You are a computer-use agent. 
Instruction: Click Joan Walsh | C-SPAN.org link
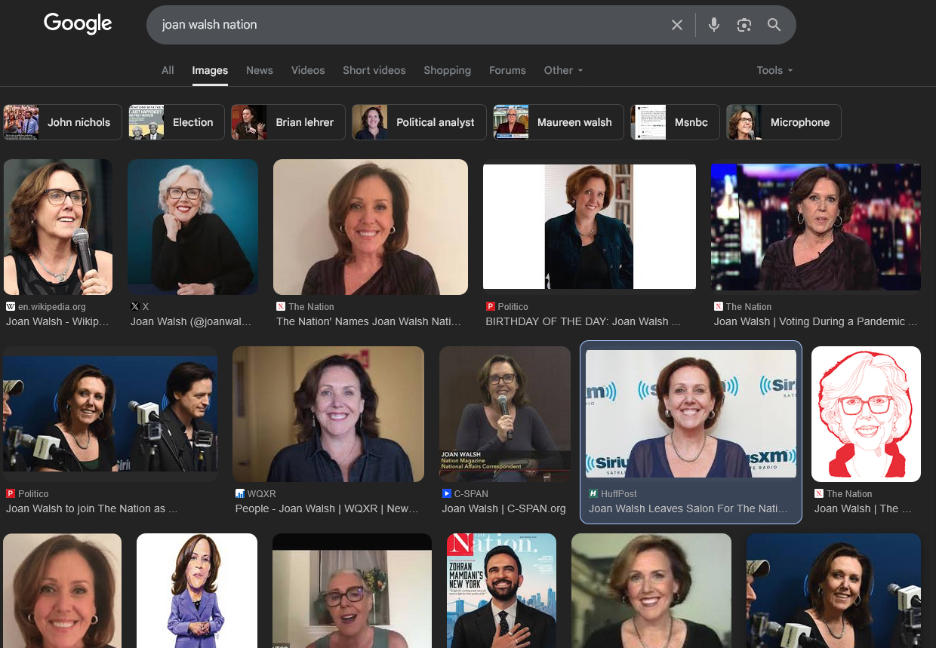pos(504,508)
